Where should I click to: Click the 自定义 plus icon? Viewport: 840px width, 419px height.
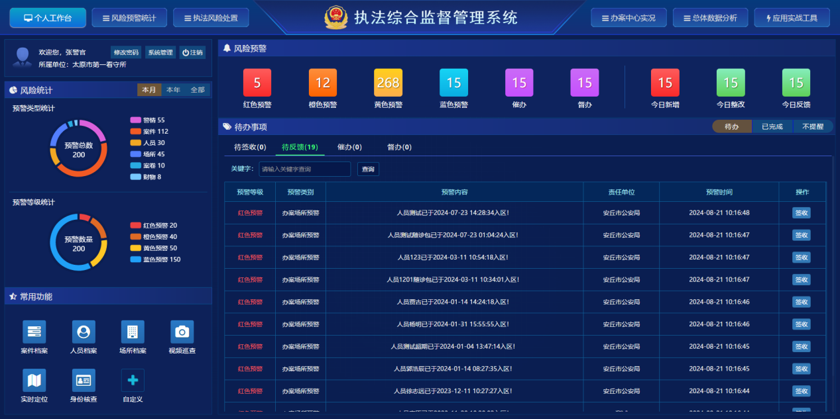pos(133,380)
